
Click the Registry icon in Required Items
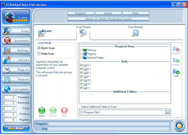click(x=85, y=54)
